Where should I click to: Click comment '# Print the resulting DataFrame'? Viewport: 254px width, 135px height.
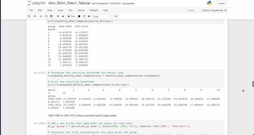point(71,81)
